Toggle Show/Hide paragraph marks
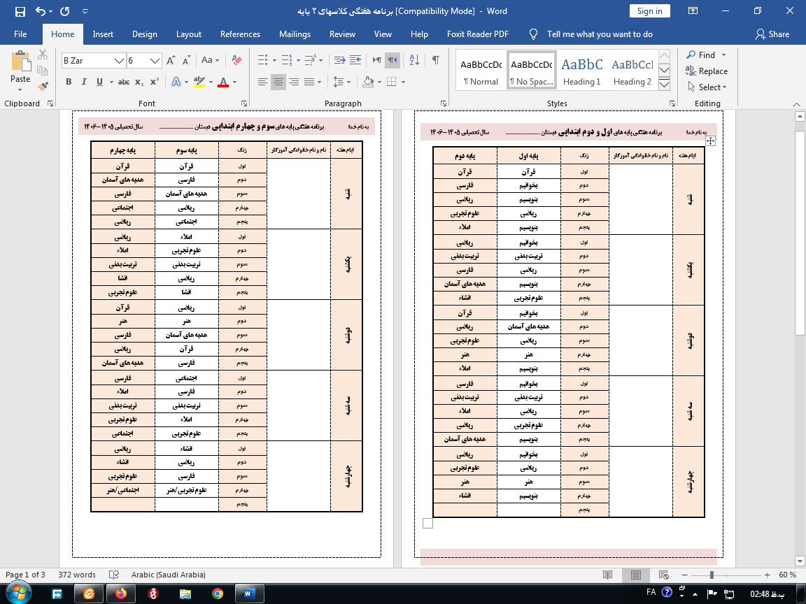Viewport: 806px width, 604px height. pos(435,60)
